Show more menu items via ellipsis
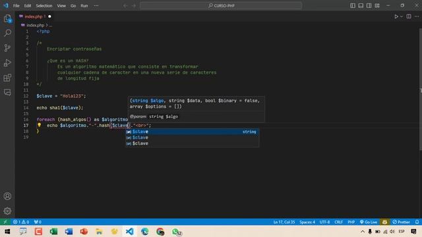 (x=96, y=6)
